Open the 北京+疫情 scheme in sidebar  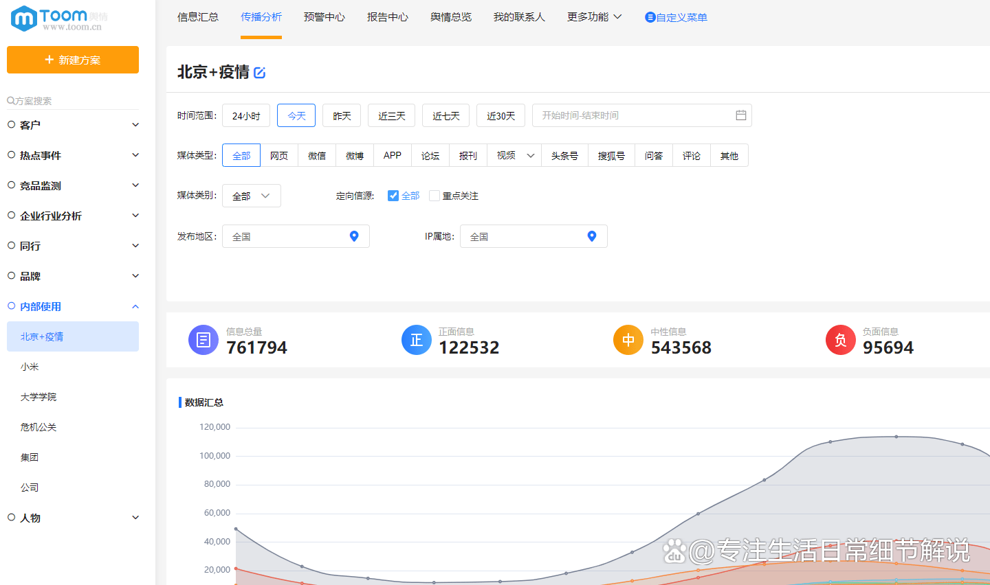tap(73, 336)
